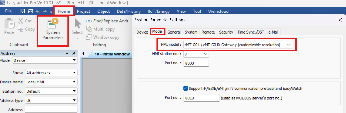Viewport: 346px width, 113px height.
Task: Click the Port no. 8000 field
Action: point(196,63)
